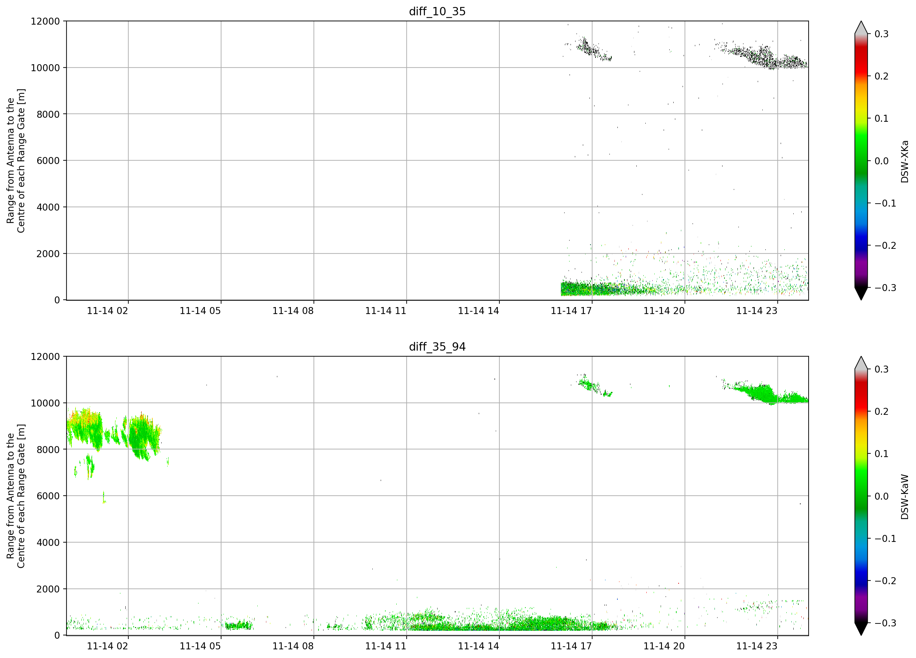916x658 pixels.
Task: Click the 8000 y-tick of diff_35_94 plot
Action: click(x=48, y=450)
